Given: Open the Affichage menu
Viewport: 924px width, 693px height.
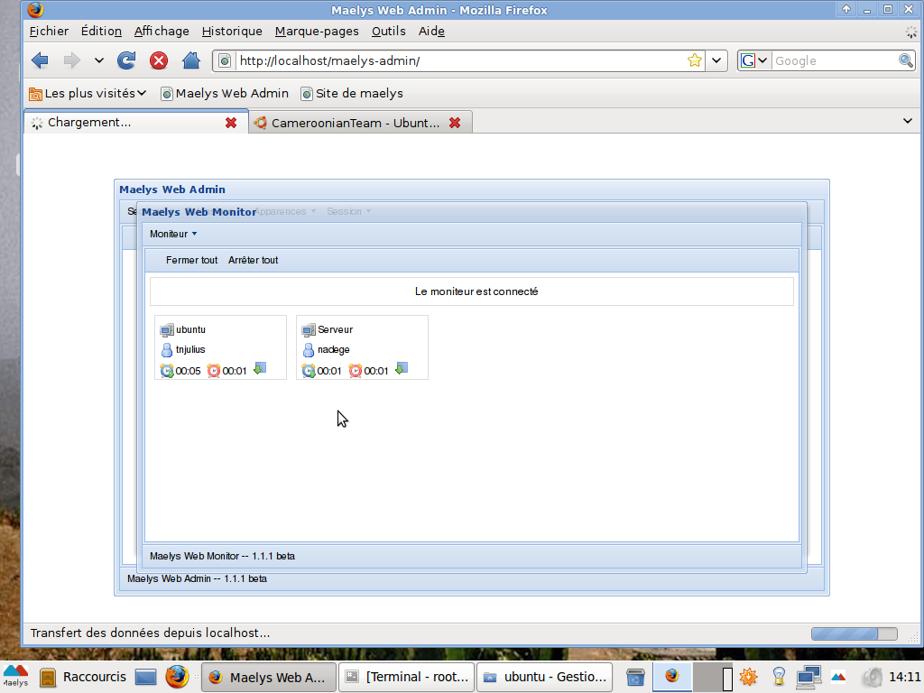Looking at the screenshot, I should pyautogui.click(x=162, y=32).
